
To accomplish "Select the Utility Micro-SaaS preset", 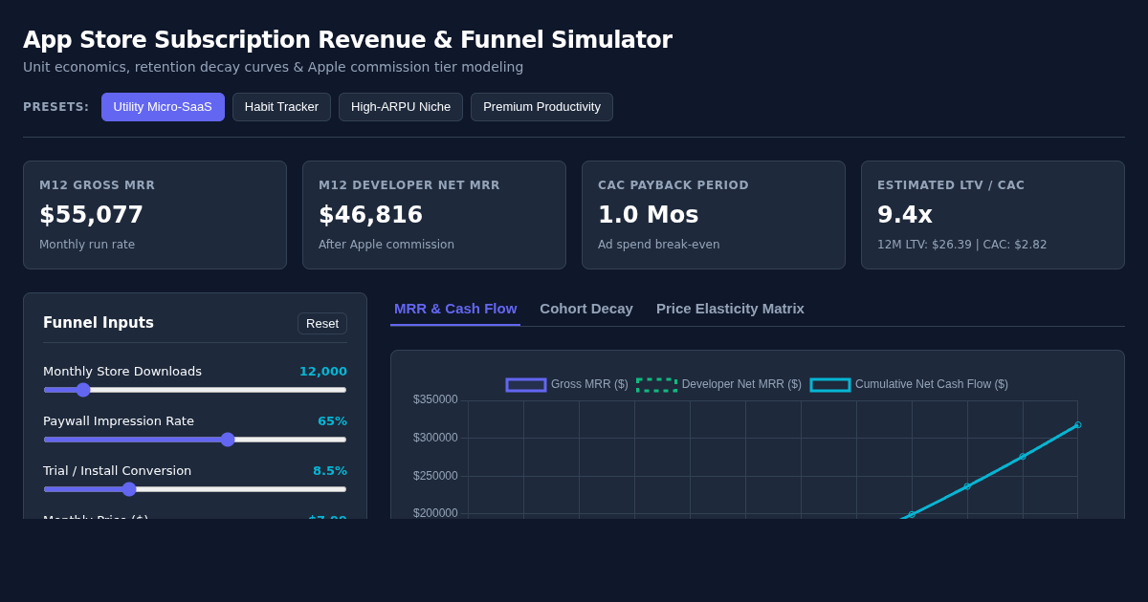I will click(x=163, y=107).
